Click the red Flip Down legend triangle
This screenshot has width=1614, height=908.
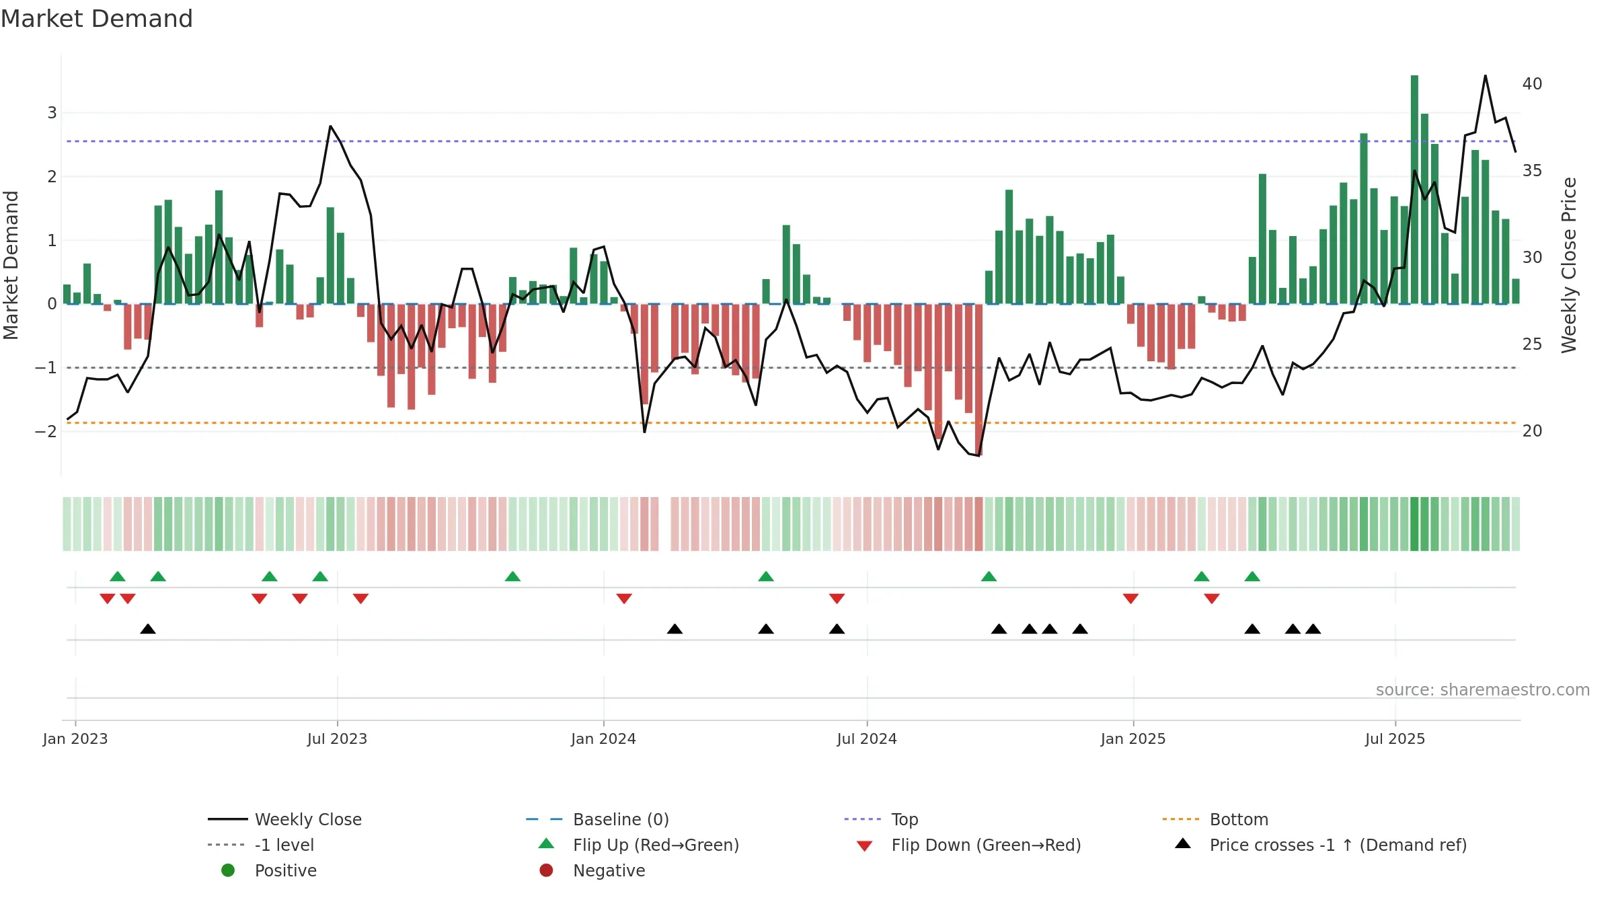point(865,846)
